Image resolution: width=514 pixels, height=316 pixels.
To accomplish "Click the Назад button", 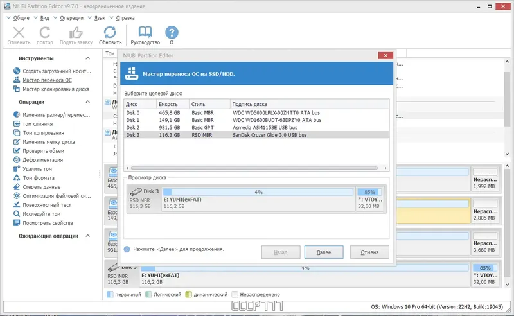I will [281, 252].
